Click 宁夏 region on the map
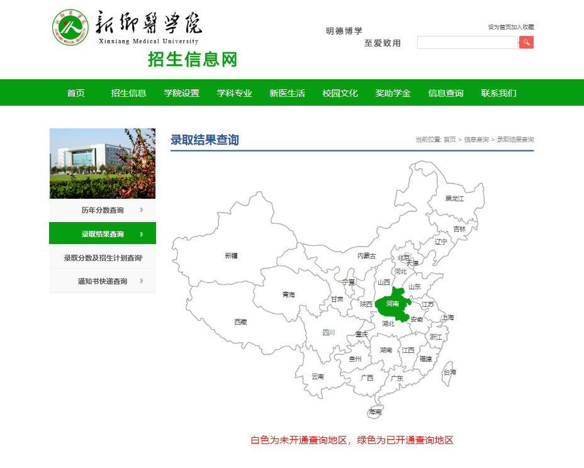 coord(349,282)
